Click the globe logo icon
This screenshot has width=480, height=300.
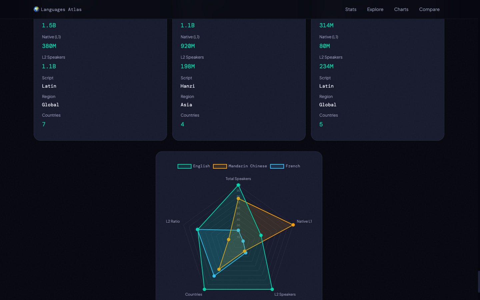(36, 9)
